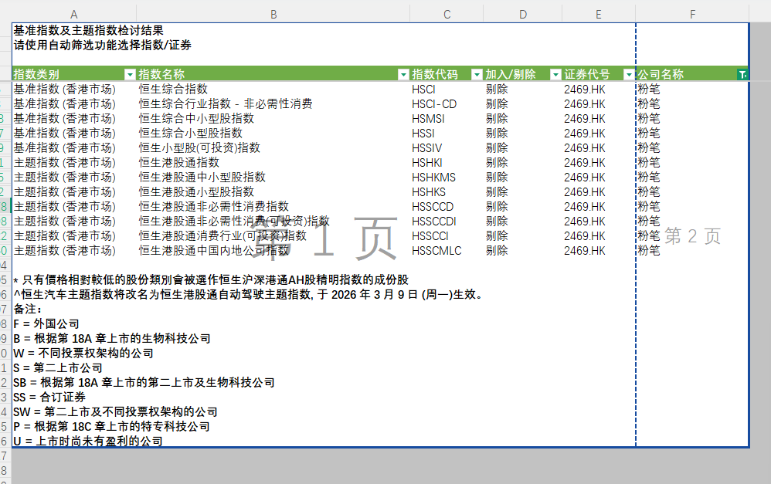Click the note SB = 第二上市及生物科技公司

[x=144, y=383]
